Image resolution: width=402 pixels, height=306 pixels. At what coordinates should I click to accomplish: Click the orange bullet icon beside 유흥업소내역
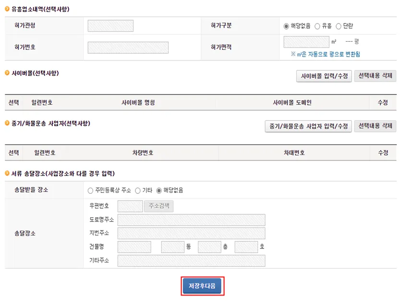(x=7, y=9)
